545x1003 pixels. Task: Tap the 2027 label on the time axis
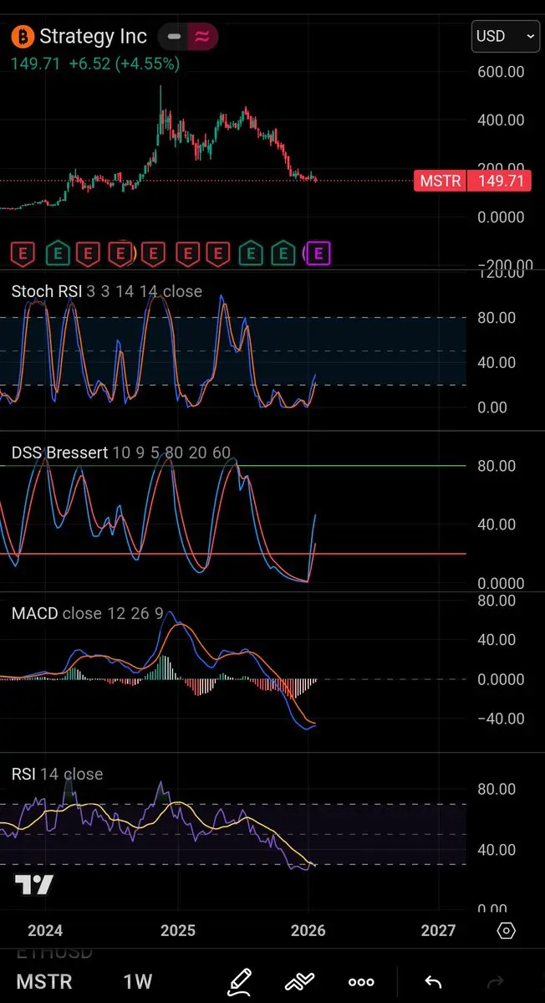438,930
